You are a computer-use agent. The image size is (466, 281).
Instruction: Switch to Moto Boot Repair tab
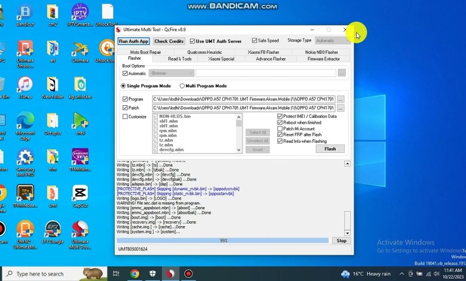click(x=146, y=52)
